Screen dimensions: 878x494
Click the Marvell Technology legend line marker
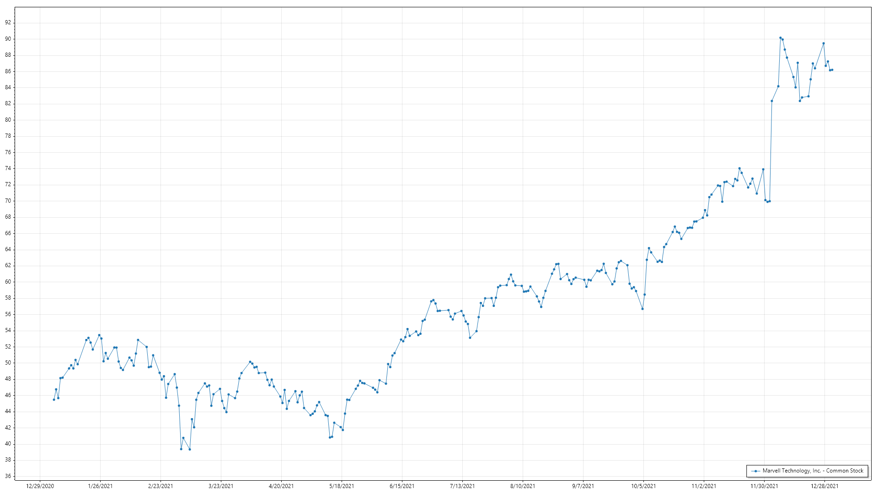[755, 471]
